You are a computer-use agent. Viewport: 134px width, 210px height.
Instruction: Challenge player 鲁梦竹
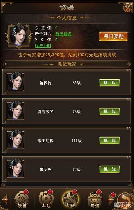110,83
